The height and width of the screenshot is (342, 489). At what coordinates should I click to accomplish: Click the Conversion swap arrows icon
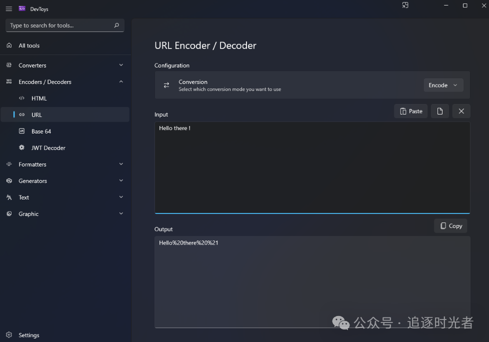tap(166, 85)
